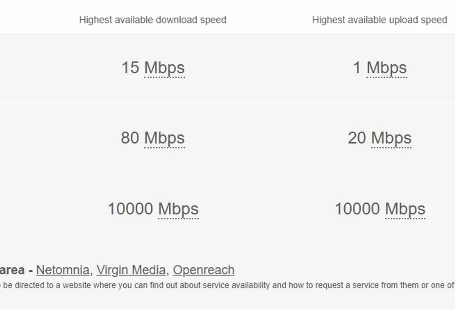This screenshot has width=455, height=315.
Task: Follow the Openreach provider link
Action: (204, 270)
